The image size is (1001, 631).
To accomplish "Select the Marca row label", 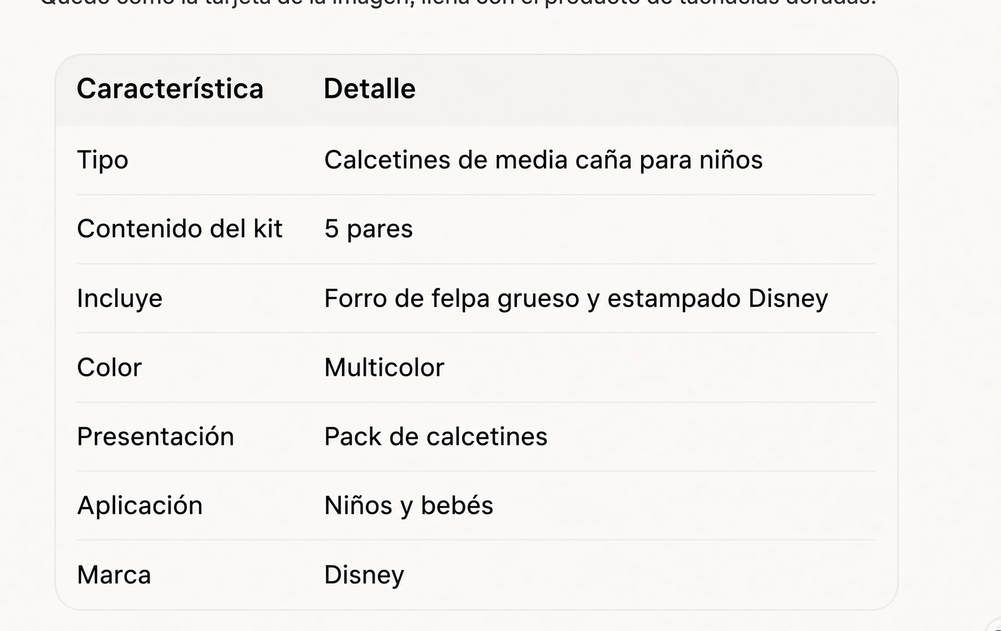I will pos(114,575).
